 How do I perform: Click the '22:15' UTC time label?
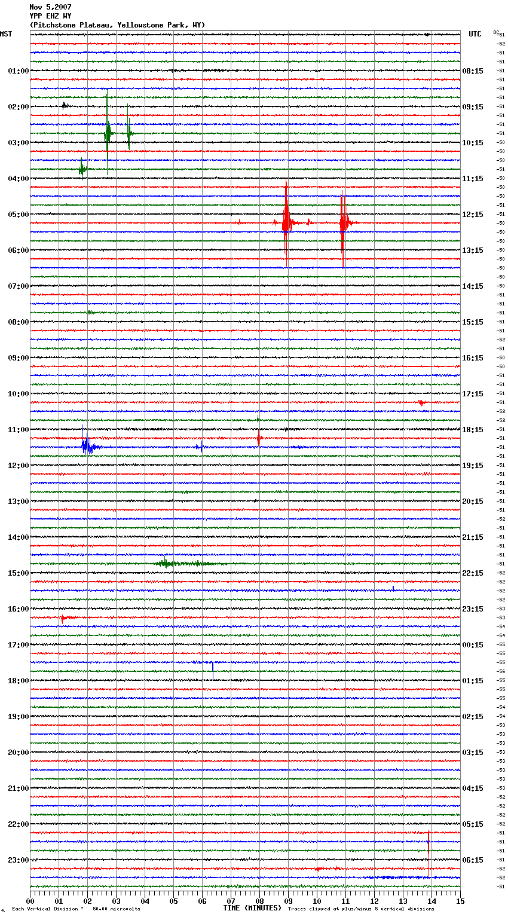pyautogui.click(x=473, y=573)
